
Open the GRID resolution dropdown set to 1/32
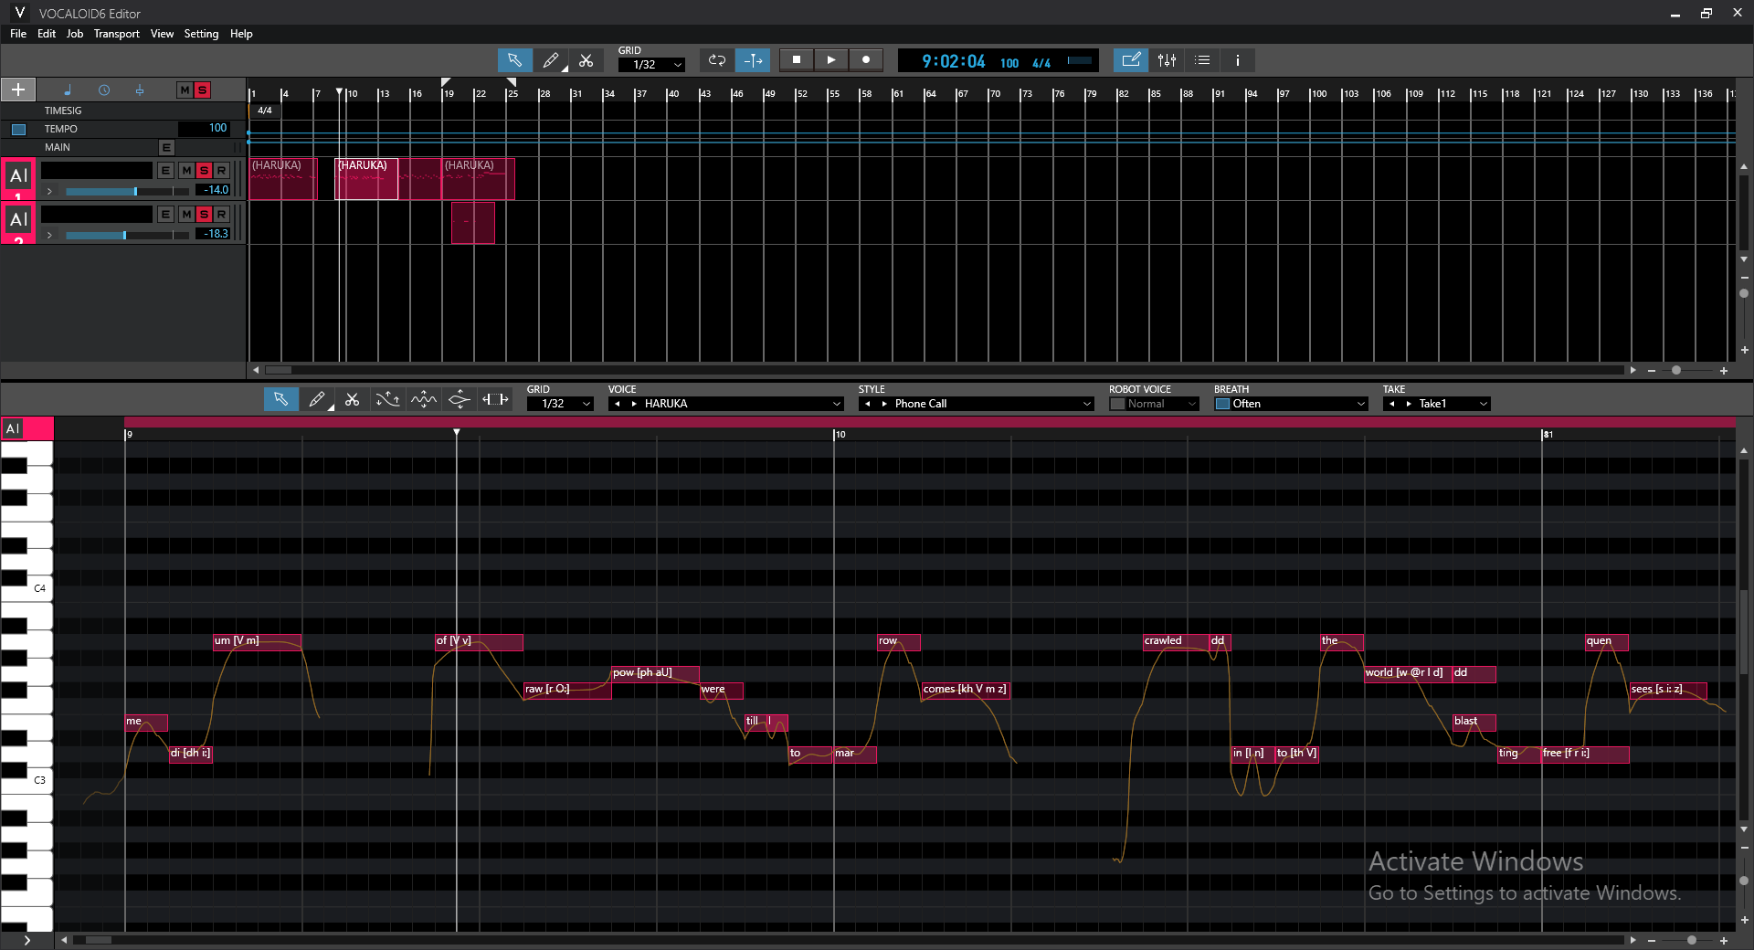point(651,65)
